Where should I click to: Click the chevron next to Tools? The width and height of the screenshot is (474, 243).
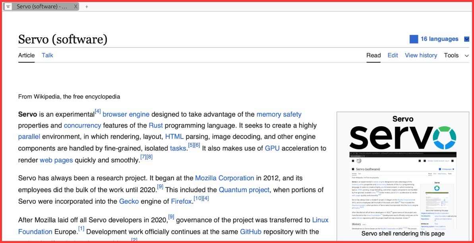[x=467, y=56]
